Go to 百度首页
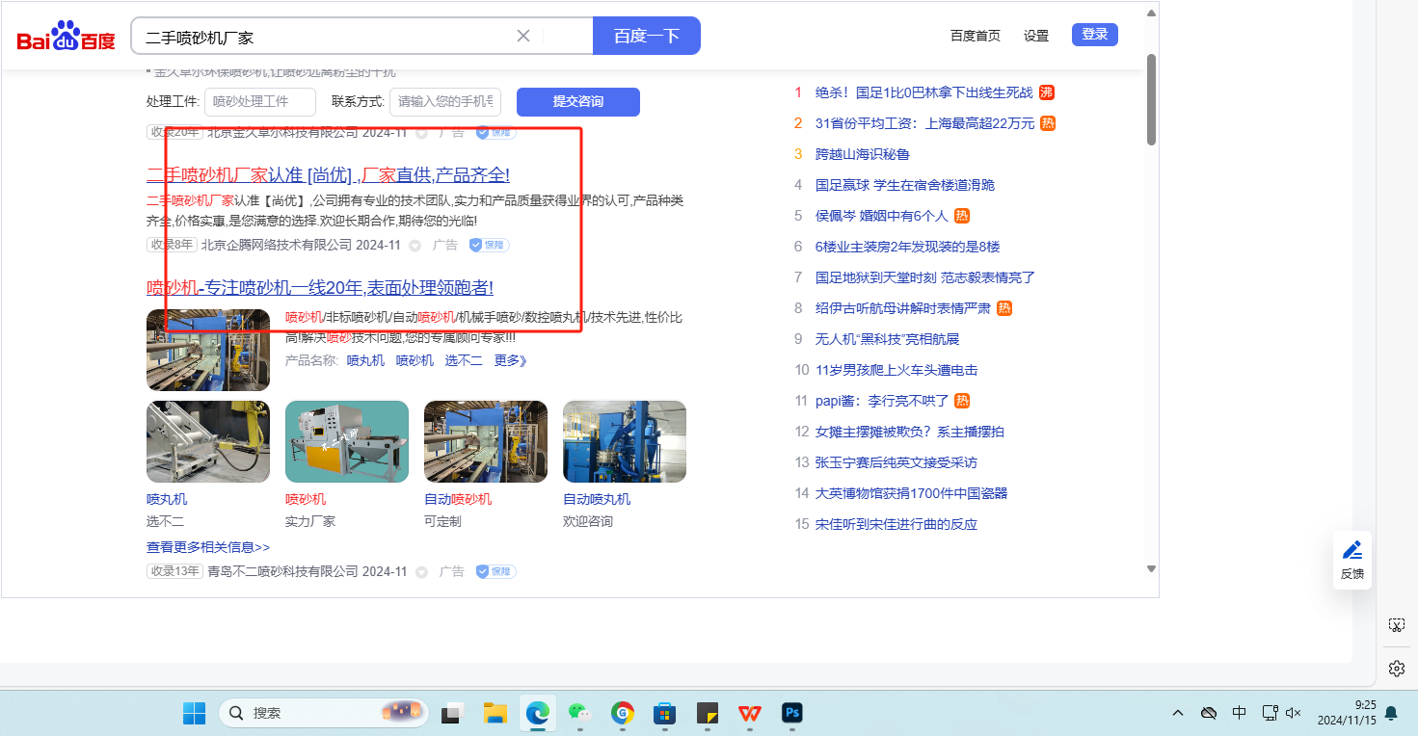This screenshot has height=736, width=1418. (976, 36)
